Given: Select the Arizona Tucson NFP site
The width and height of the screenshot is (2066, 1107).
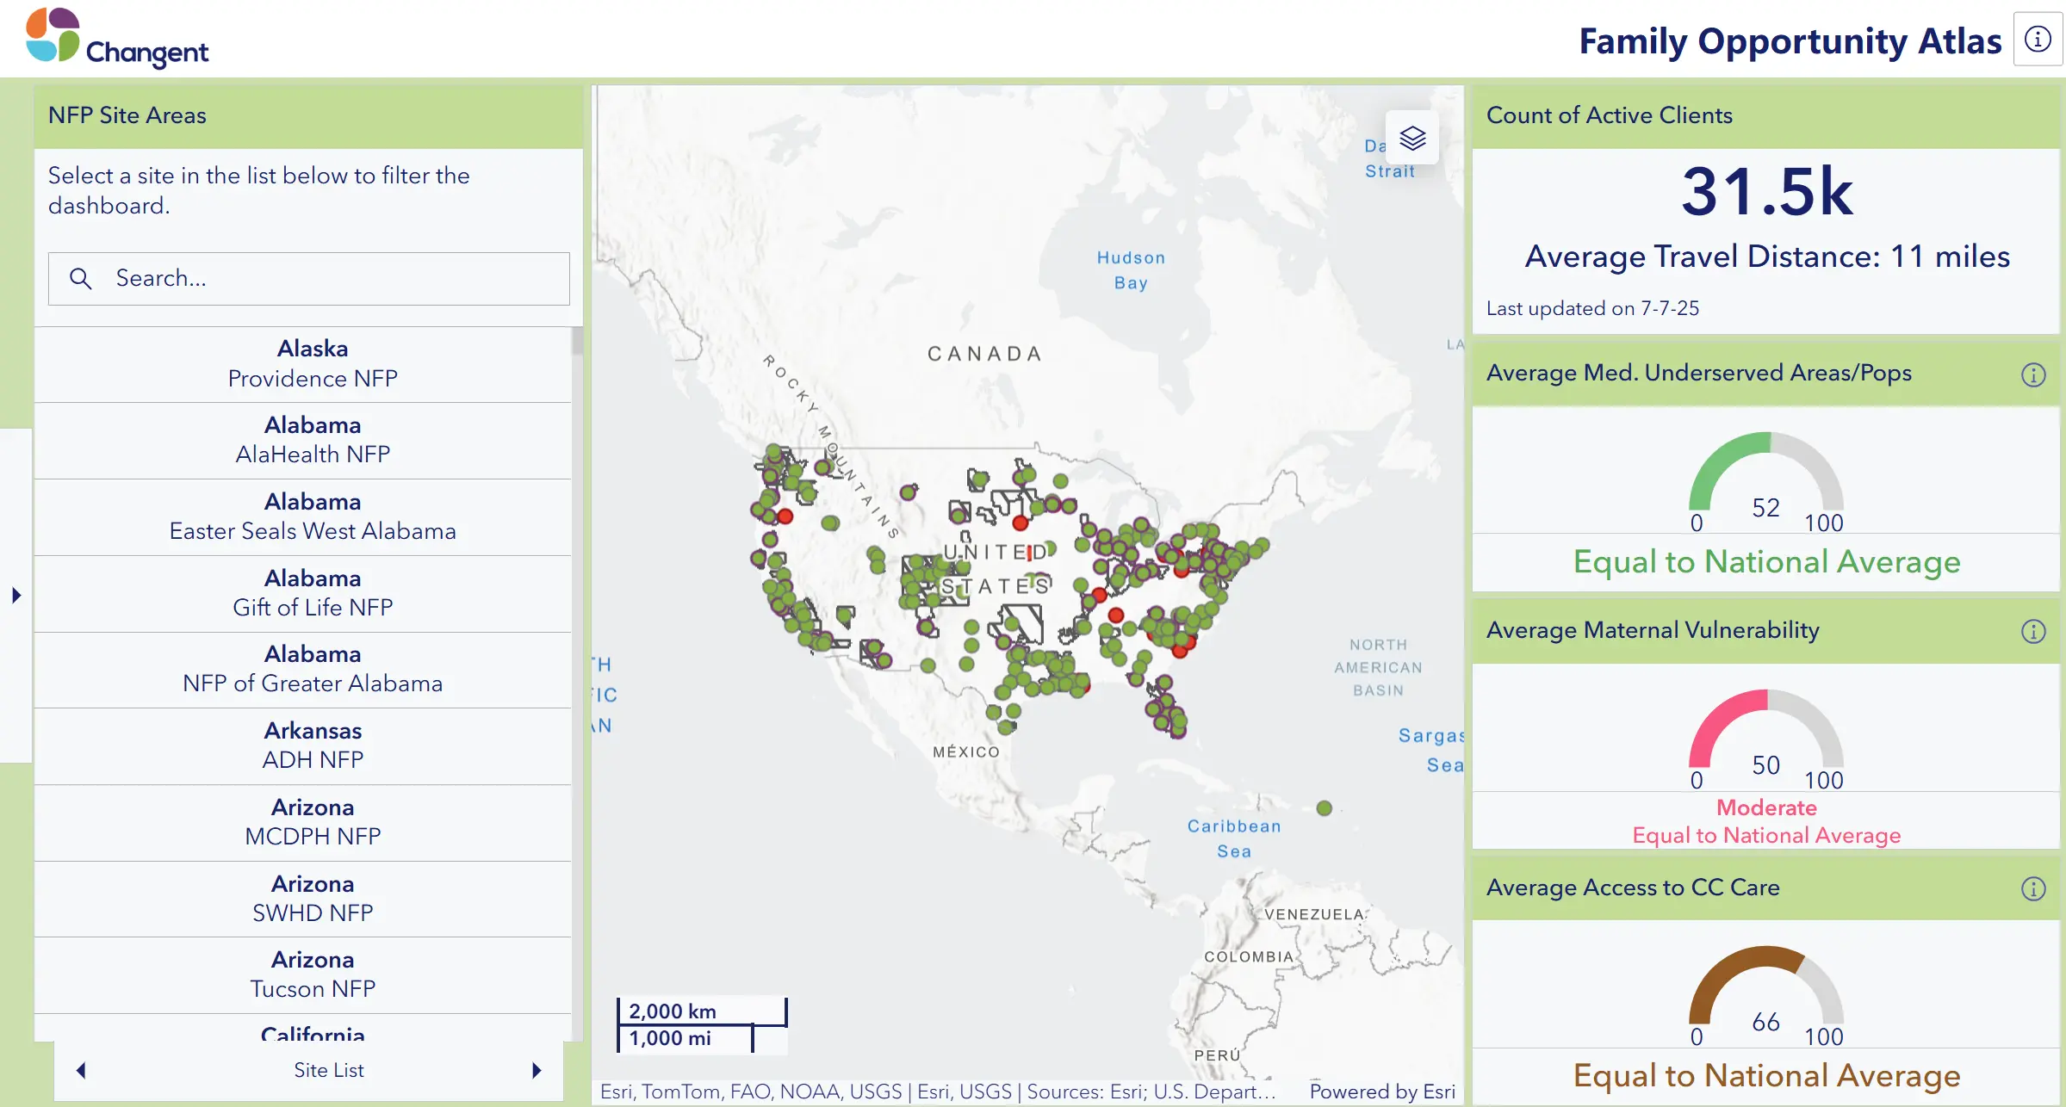Looking at the screenshot, I should pyautogui.click(x=312, y=974).
